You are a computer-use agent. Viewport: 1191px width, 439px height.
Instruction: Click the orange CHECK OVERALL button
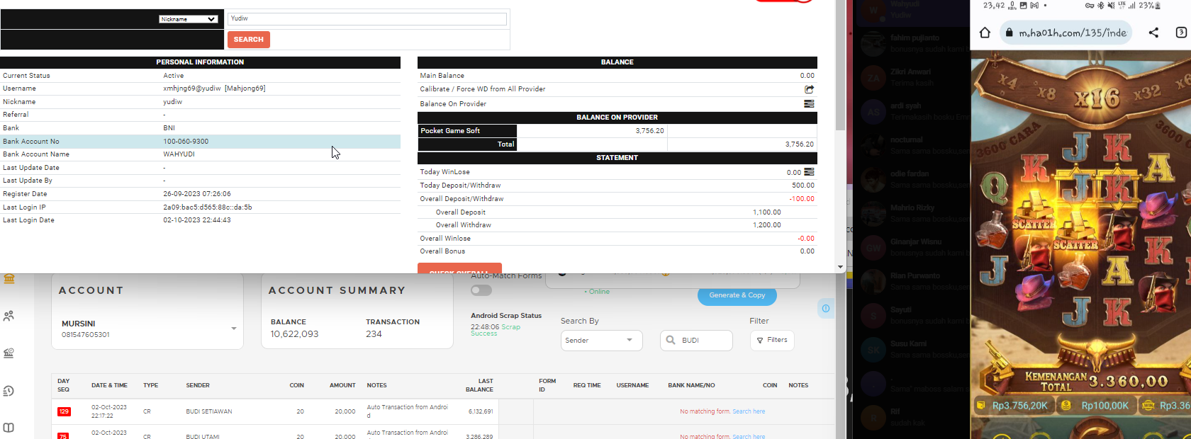click(x=459, y=268)
